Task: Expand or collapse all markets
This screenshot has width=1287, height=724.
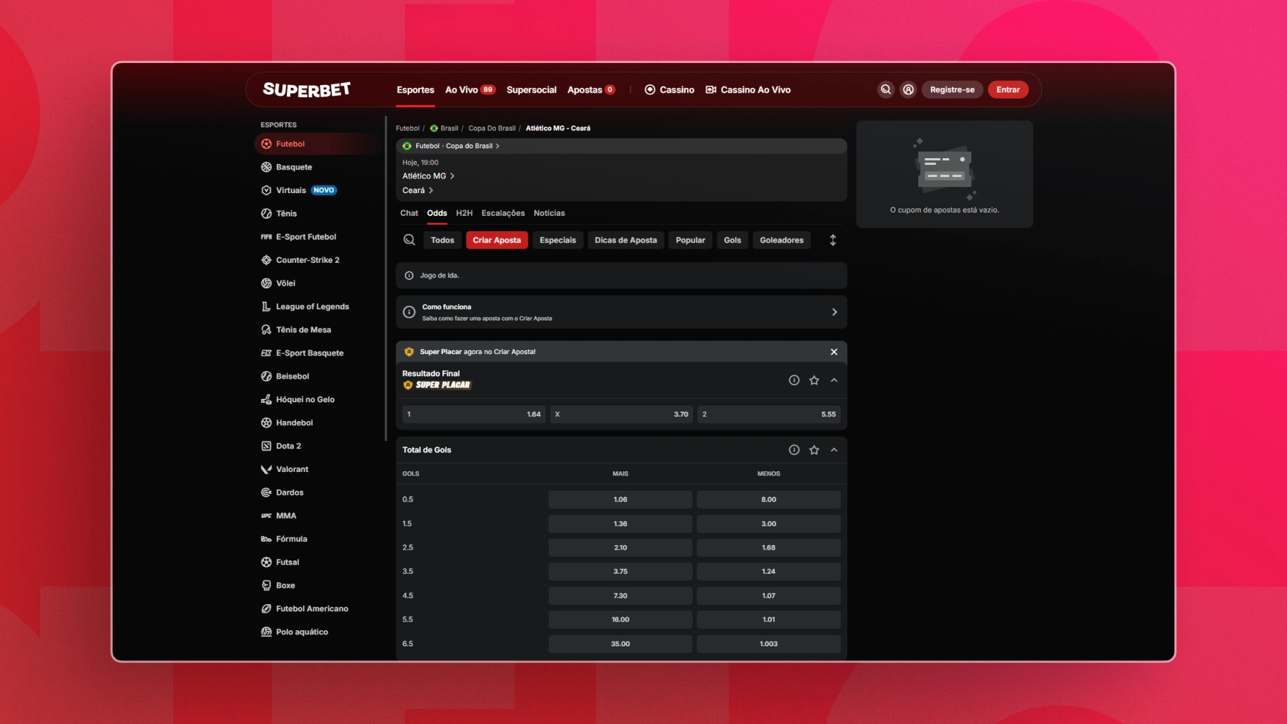Action: [x=833, y=240]
